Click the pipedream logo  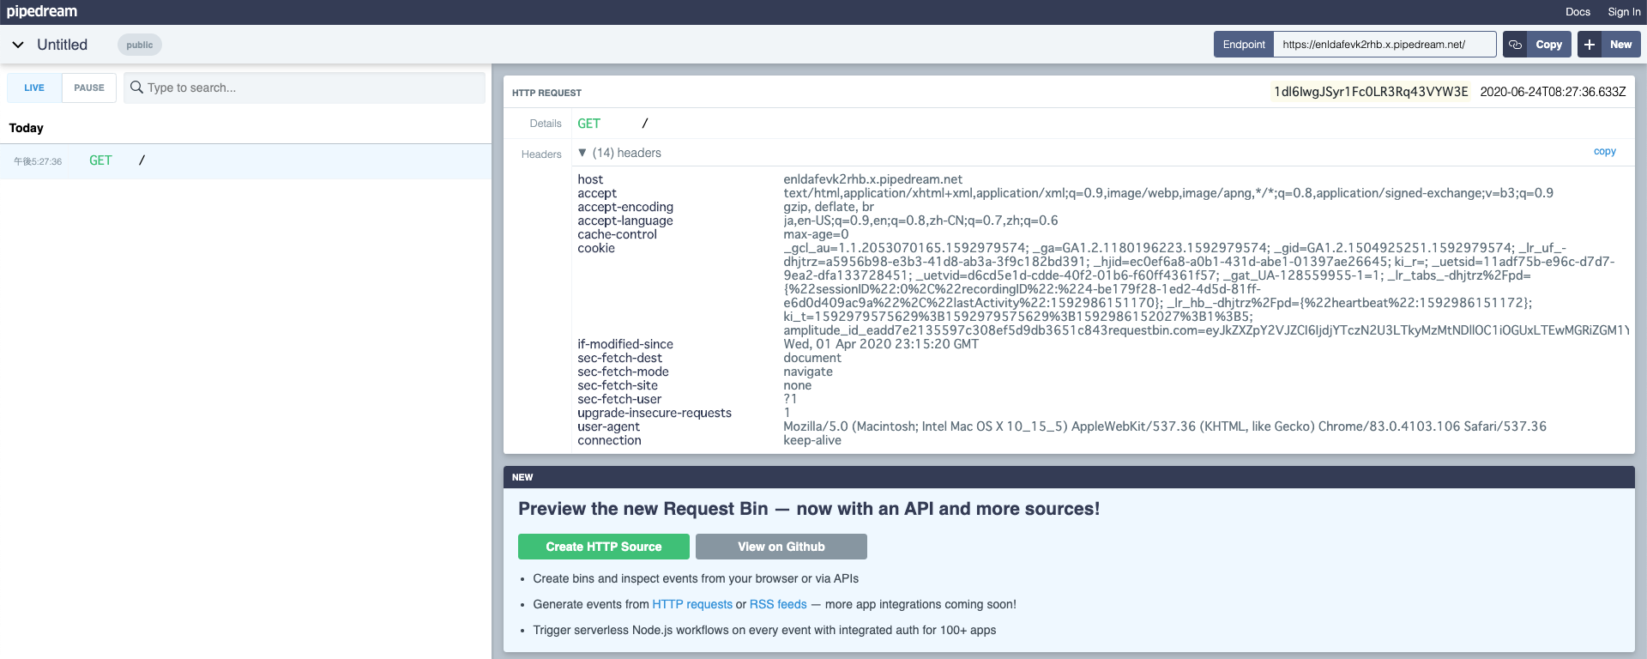point(42,12)
